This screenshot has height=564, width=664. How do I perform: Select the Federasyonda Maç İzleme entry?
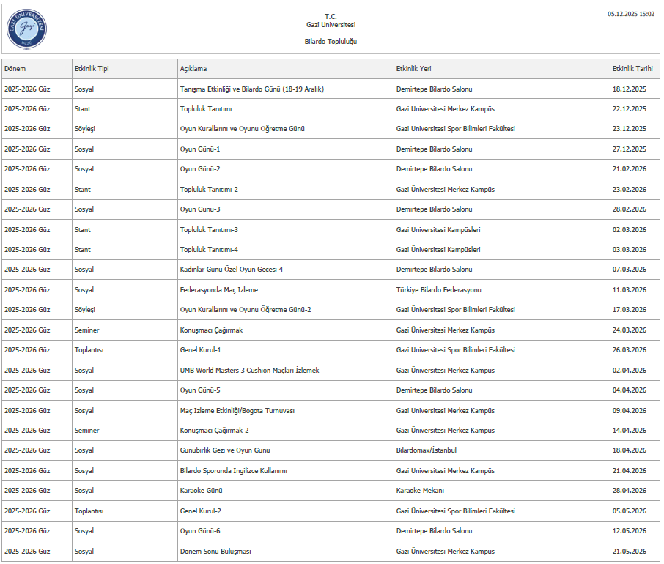[x=218, y=290]
